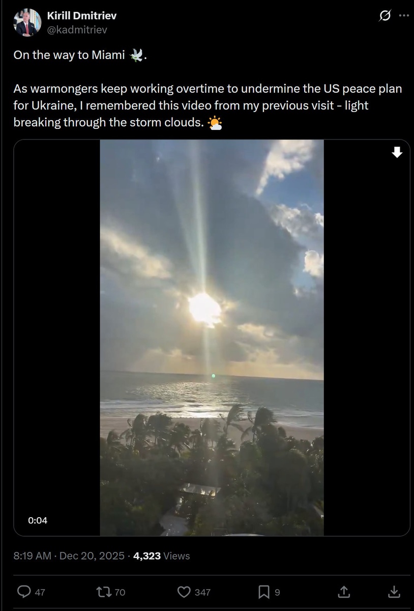Screen dimensions: 414x611
Task: Like the post with the heart icon
Action: 184,592
